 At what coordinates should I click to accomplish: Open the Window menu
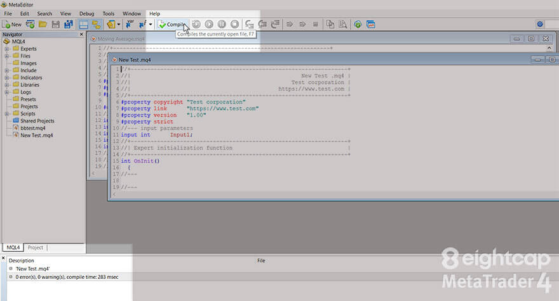tap(131, 13)
